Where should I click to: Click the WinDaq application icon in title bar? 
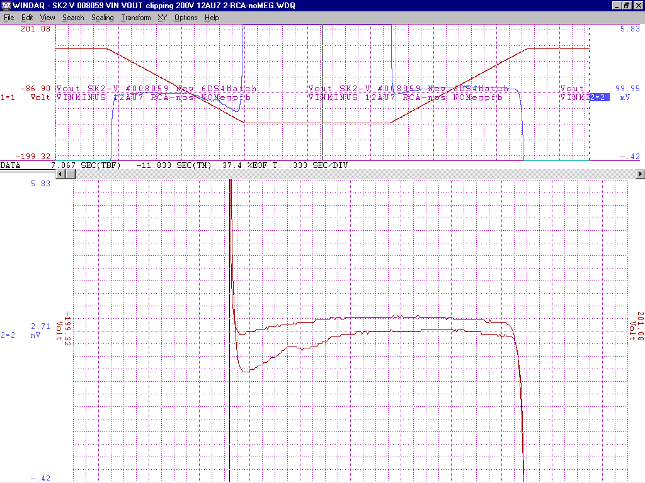[6, 6]
